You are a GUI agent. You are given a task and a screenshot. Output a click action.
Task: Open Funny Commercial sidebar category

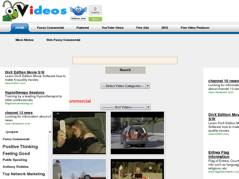tap(16, 139)
